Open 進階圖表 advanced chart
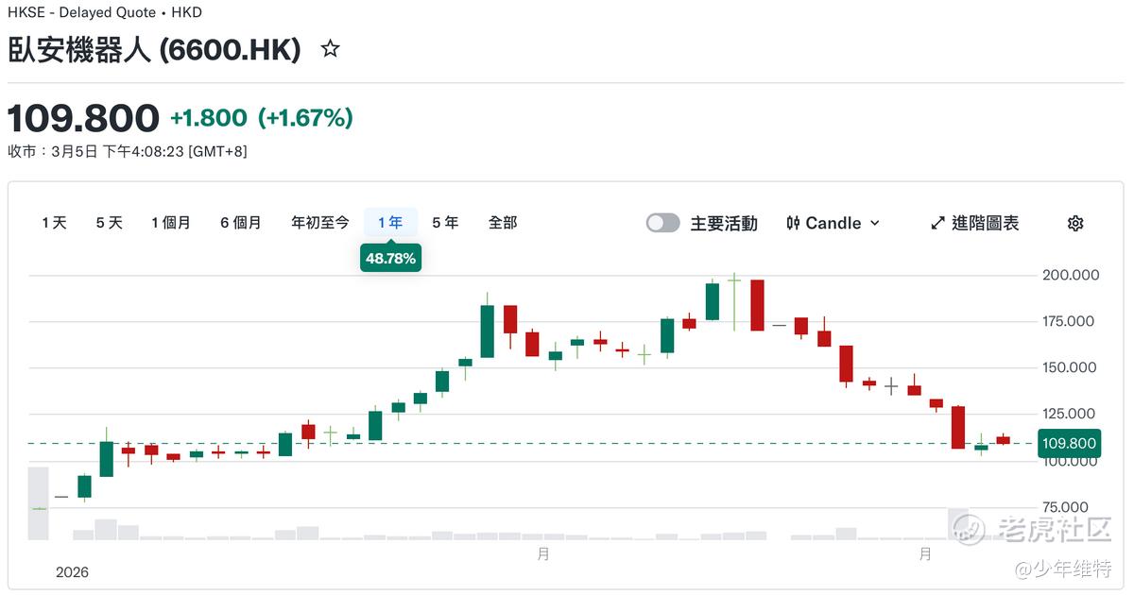This screenshot has height=595, width=1134. pyautogui.click(x=985, y=224)
